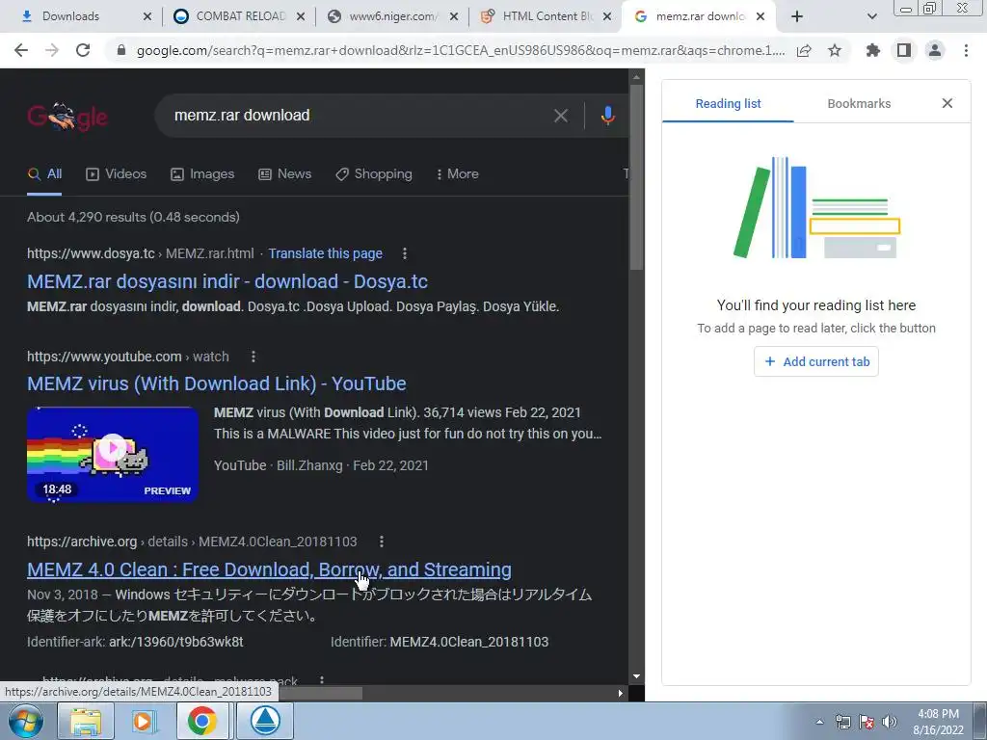This screenshot has width=987, height=740.
Task: Filter results by Videos
Action: click(117, 174)
